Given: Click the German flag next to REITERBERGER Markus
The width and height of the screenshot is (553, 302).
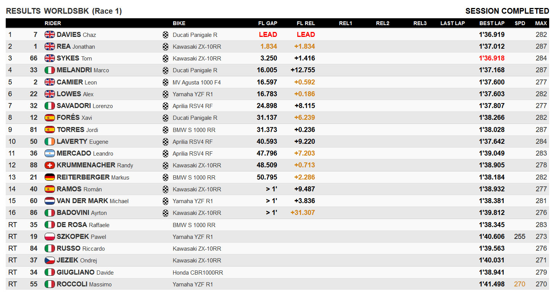Looking at the screenshot, I should 50,177.
